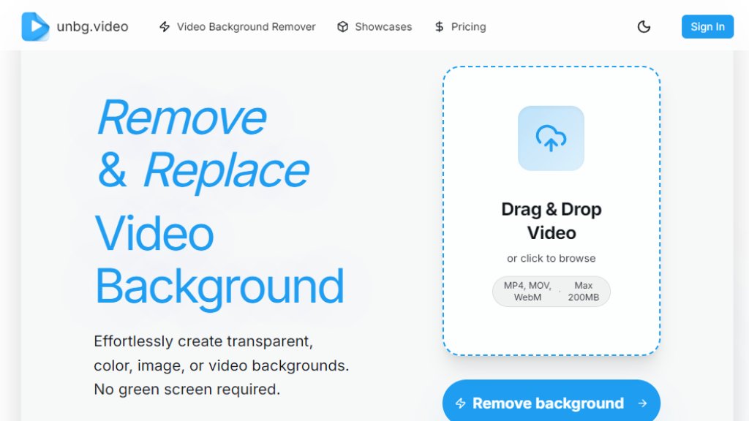
Task: Click the 'or click to browse' link
Action: click(x=551, y=258)
